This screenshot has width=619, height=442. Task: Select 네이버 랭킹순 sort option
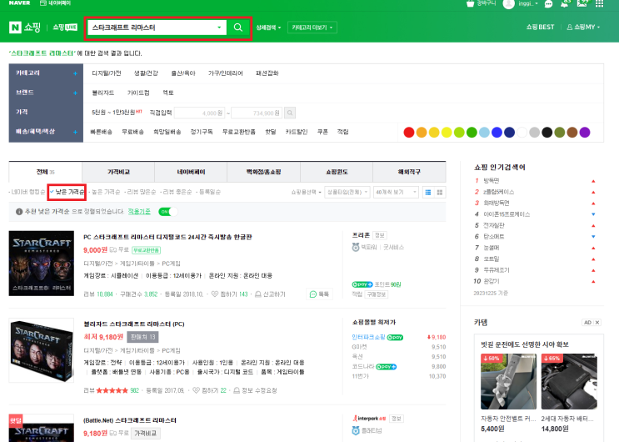27,192
